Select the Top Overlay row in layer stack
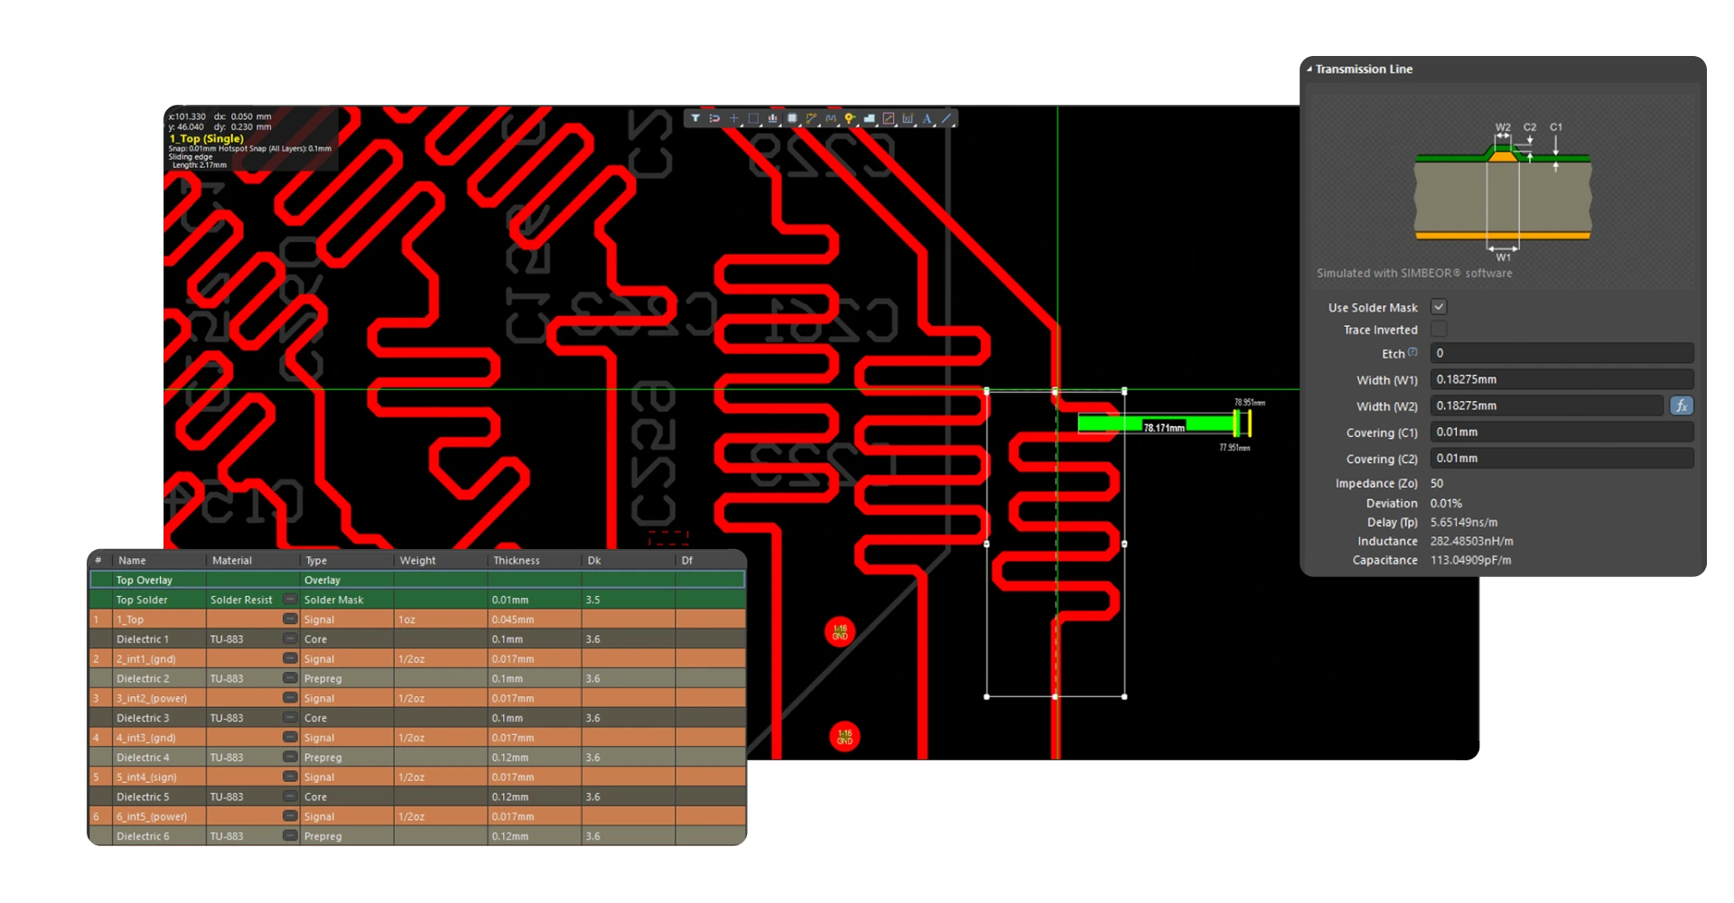The height and width of the screenshot is (903, 1734). pos(417,580)
